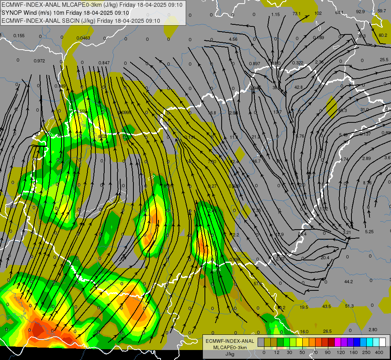Click the map value 102
The width and height of the screenshot is (391, 360).
pyautogui.click(x=318, y=13)
